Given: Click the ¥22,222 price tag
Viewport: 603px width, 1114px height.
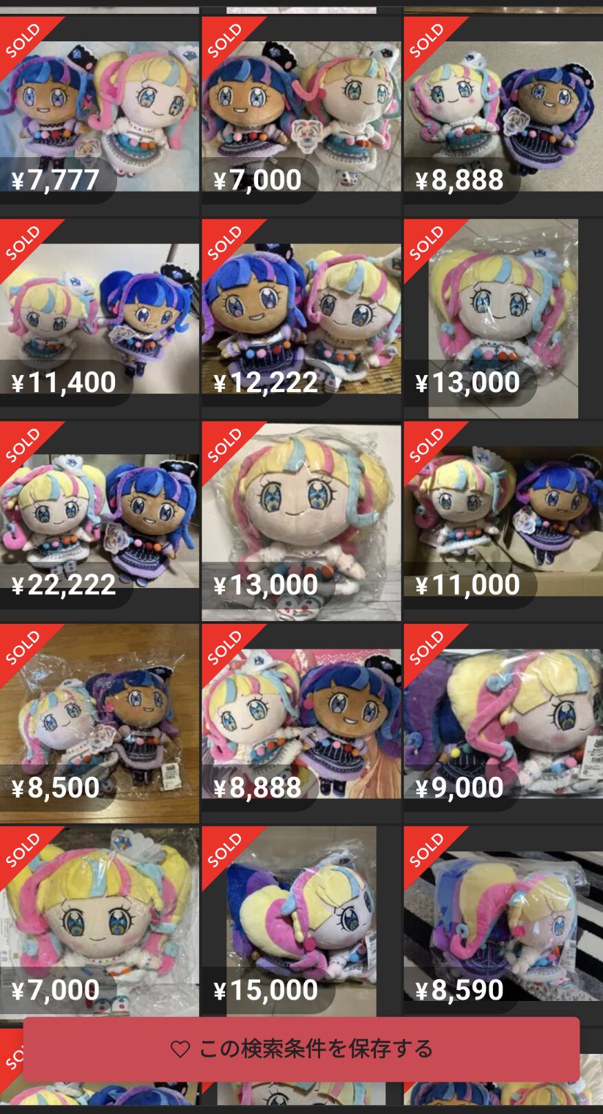Looking at the screenshot, I should (x=64, y=585).
